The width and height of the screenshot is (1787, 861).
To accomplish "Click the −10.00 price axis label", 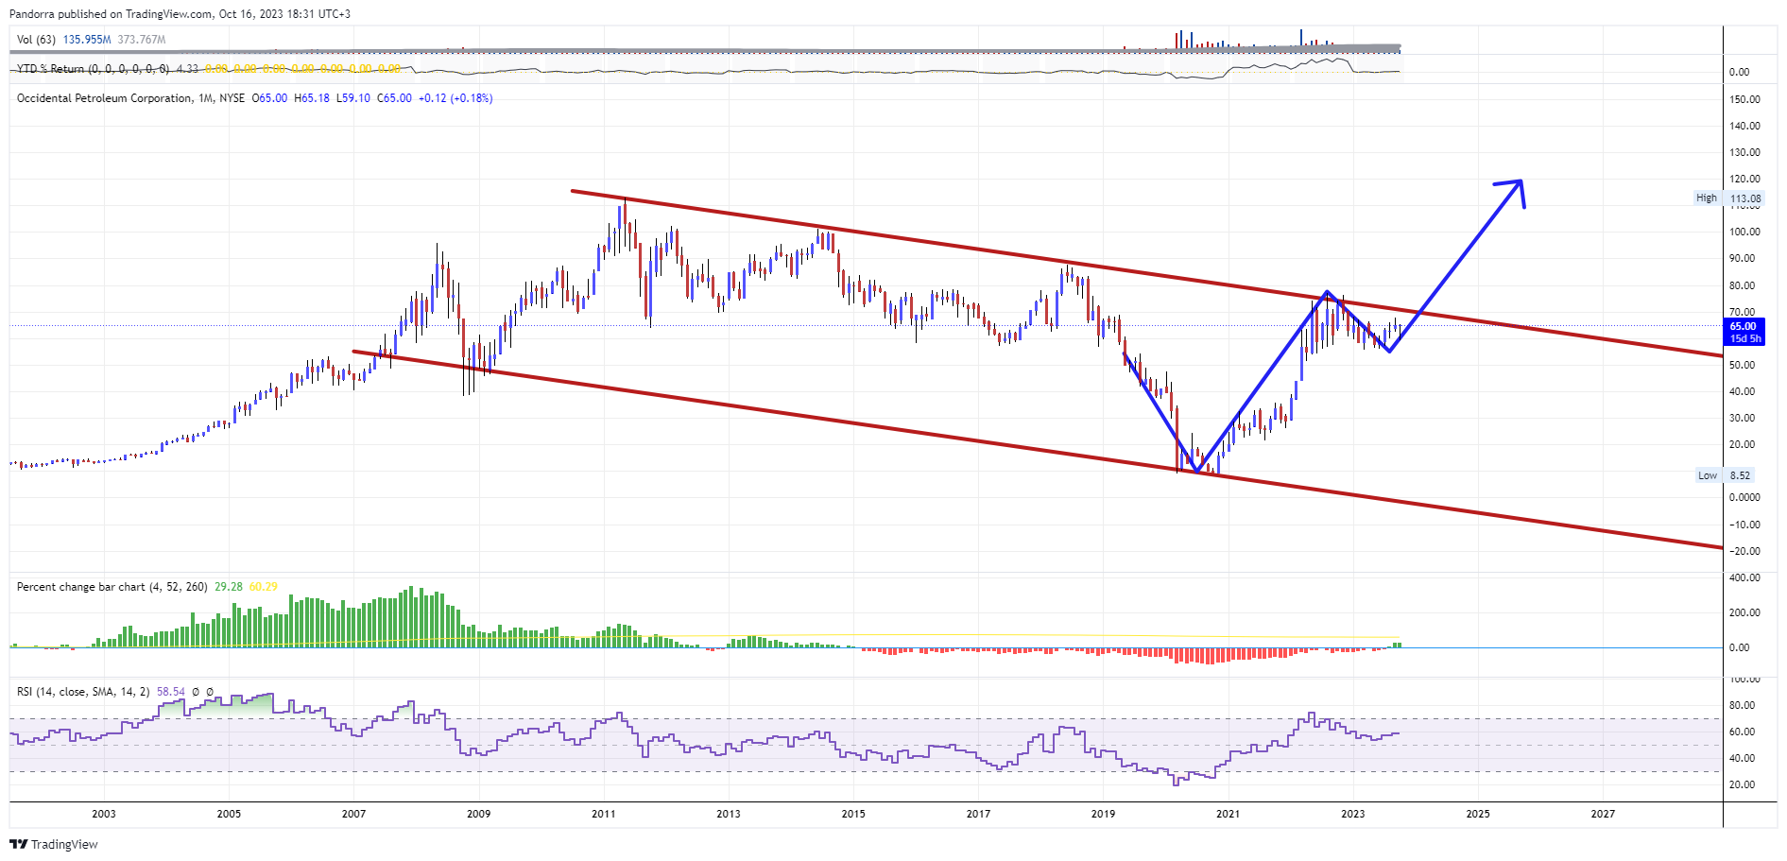I will click(1744, 525).
